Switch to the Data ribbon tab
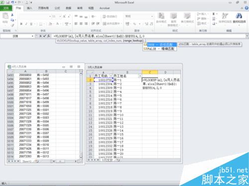Image resolution: width=249 pixels, height=186 pixels. tap(68, 8)
